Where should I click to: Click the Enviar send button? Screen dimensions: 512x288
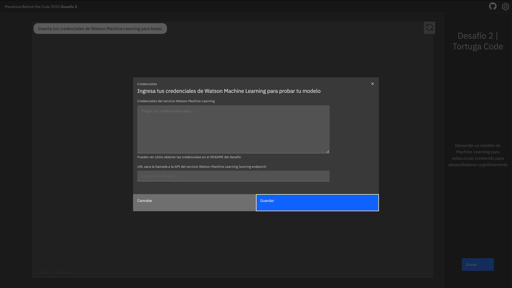pos(477,265)
